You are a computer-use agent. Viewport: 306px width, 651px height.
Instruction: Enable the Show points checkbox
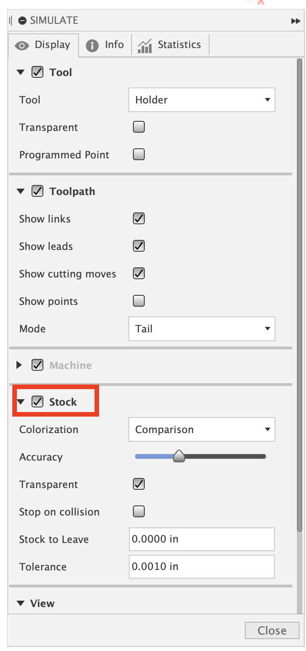(138, 301)
